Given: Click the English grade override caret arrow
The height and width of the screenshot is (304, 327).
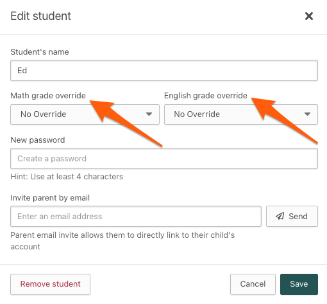Looking at the screenshot, I should pos(307,114).
